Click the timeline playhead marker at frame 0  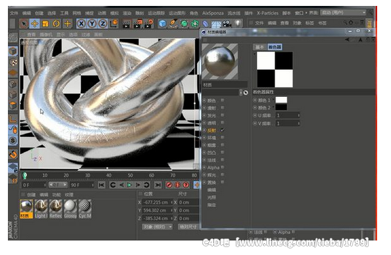(24, 176)
